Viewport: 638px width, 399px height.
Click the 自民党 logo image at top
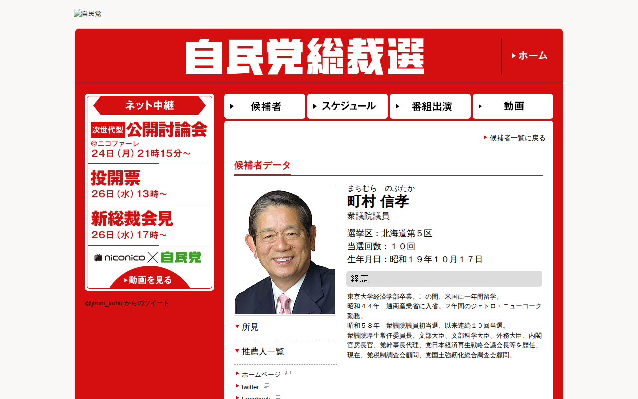pos(88,13)
